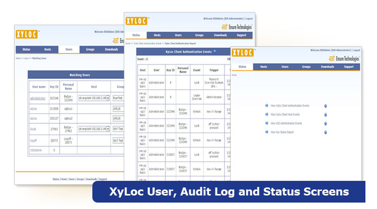
Task: Expand the Host dropdown in the kiosk row
Action: 108,129
